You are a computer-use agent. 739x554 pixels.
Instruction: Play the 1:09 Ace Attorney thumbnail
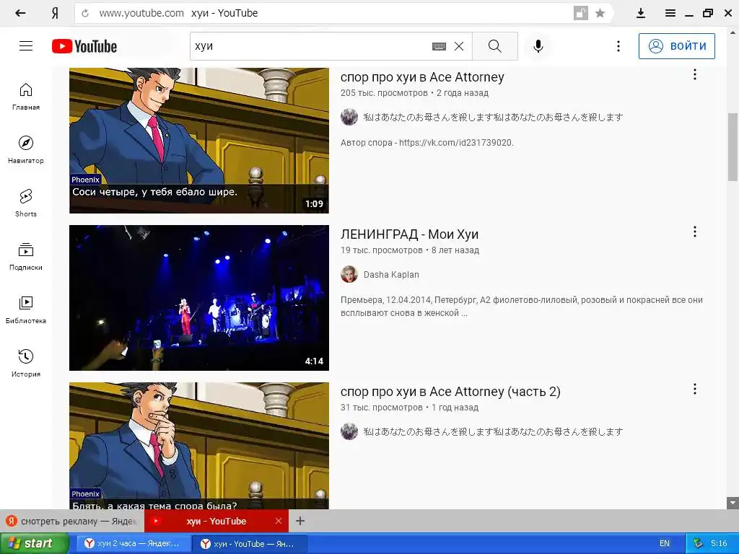tap(199, 141)
